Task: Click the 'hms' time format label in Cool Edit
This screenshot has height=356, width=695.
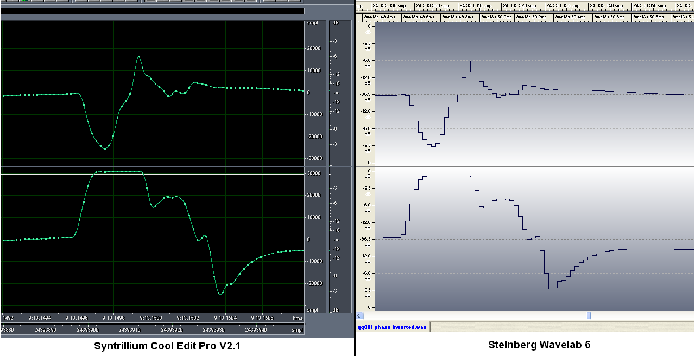Action: [298, 318]
